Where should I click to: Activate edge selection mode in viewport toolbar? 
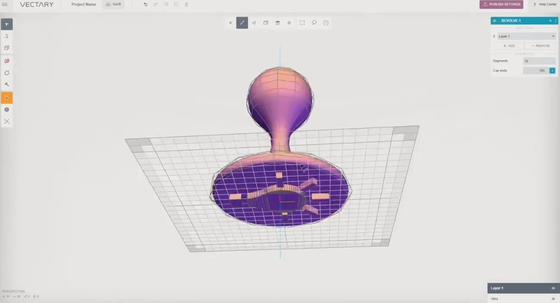[x=242, y=23]
